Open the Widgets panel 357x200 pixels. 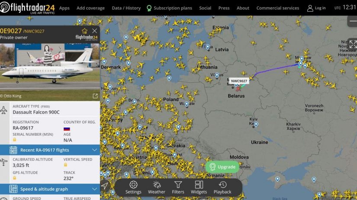coord(199,187)
